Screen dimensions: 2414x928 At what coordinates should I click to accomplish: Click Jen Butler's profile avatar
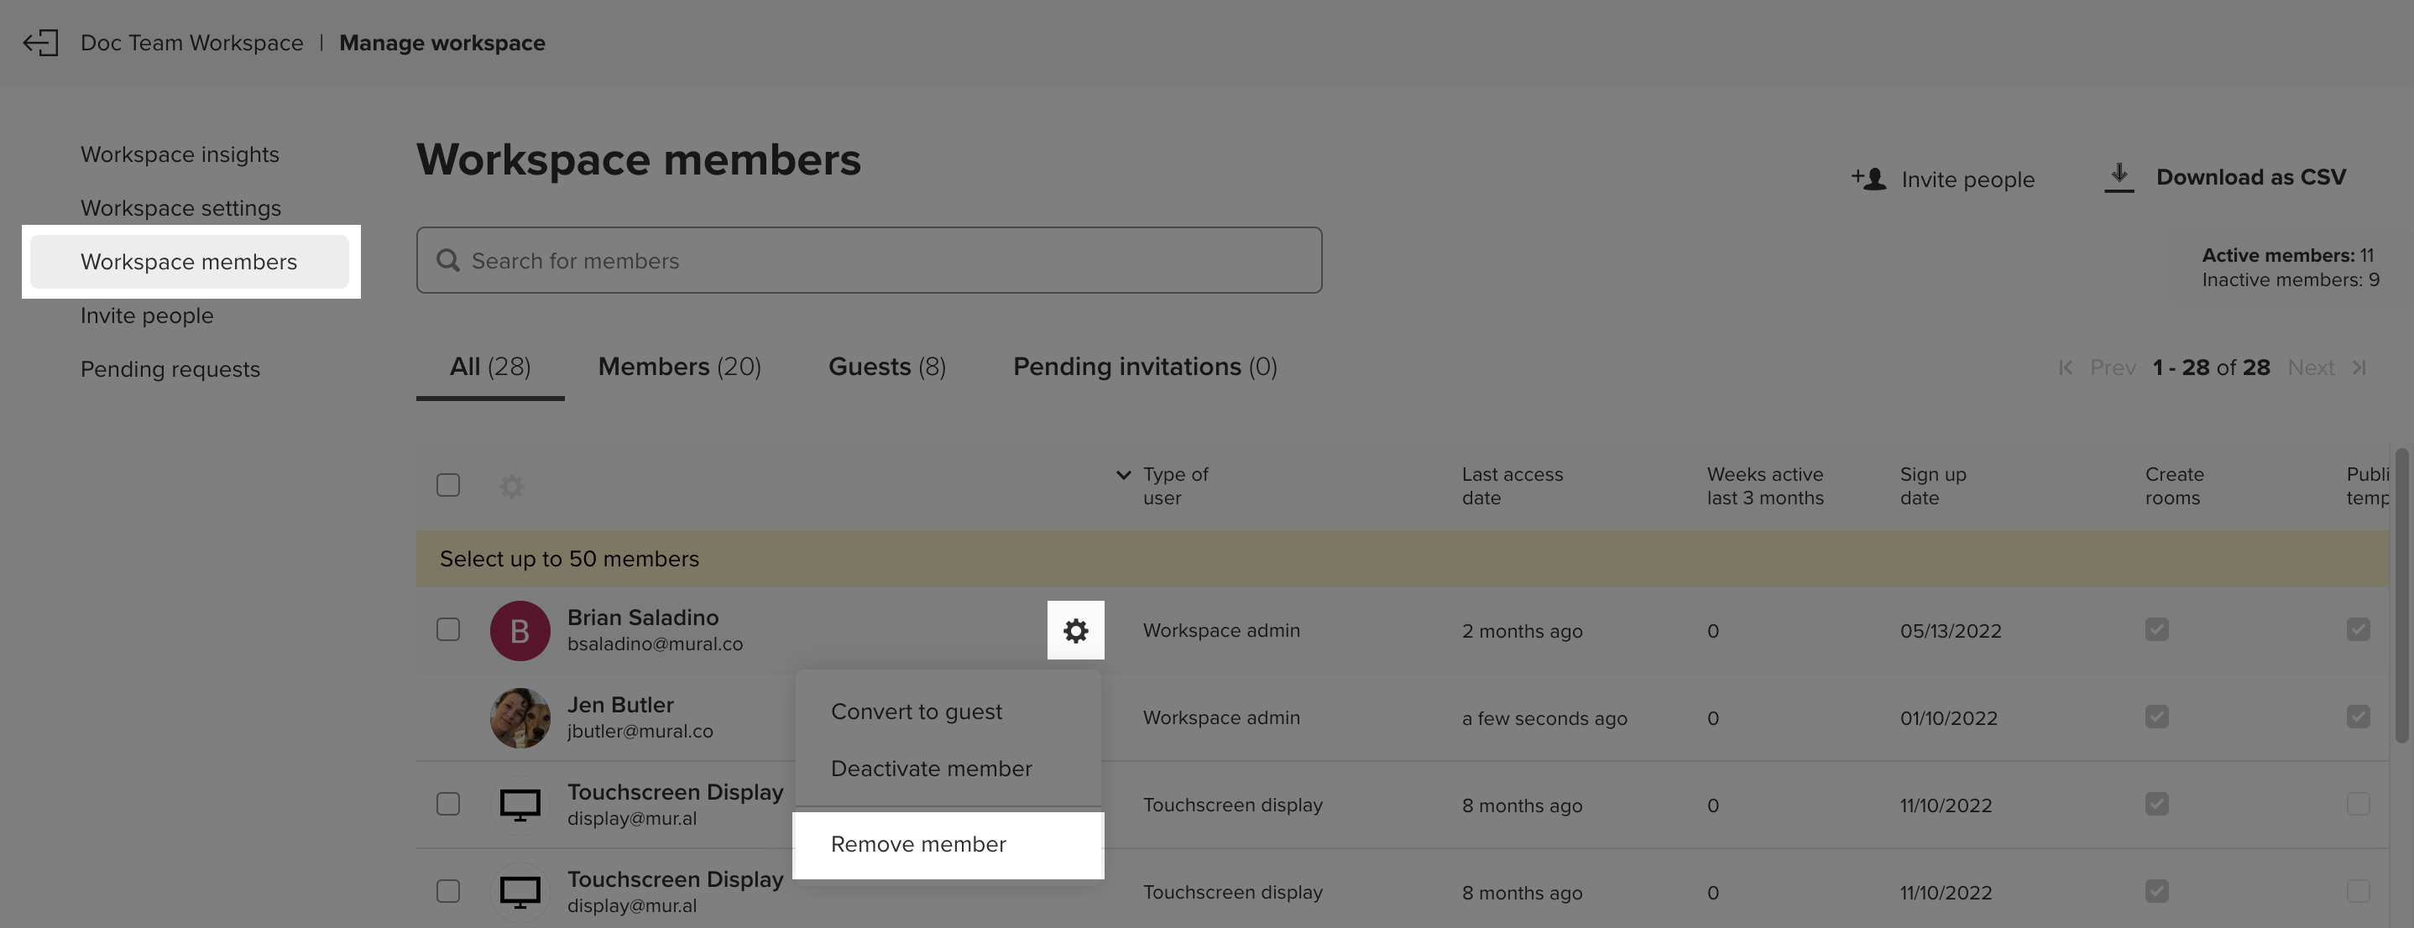tap(520, 717)
